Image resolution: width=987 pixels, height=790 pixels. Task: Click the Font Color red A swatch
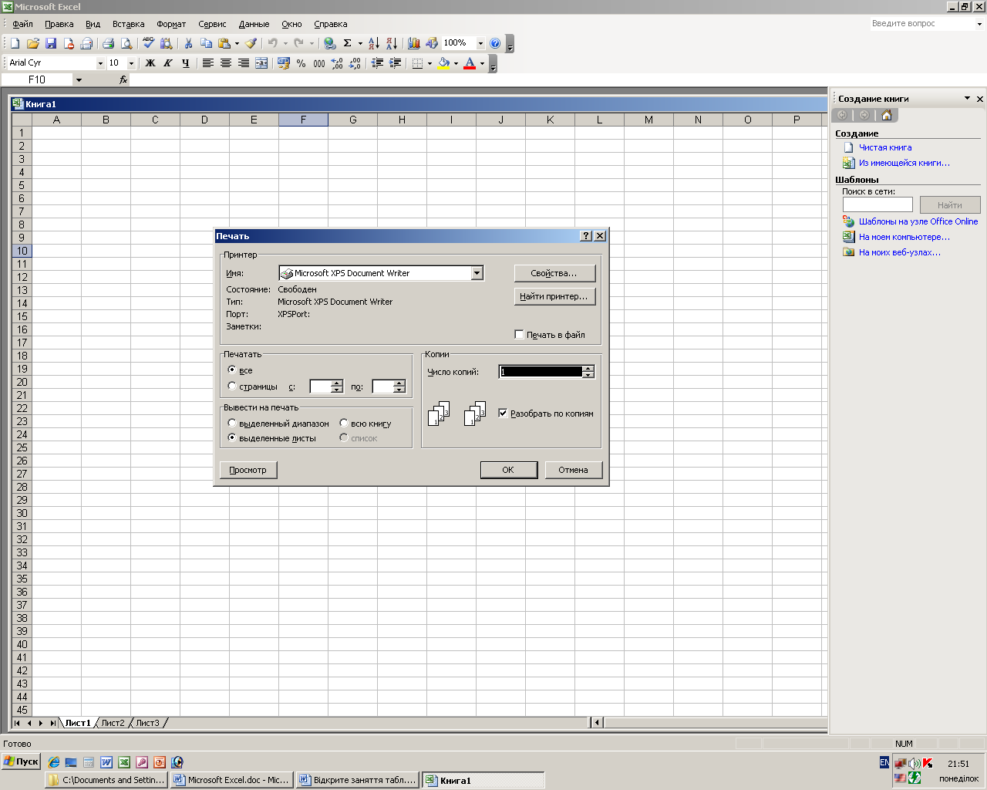tap(470, 63)
